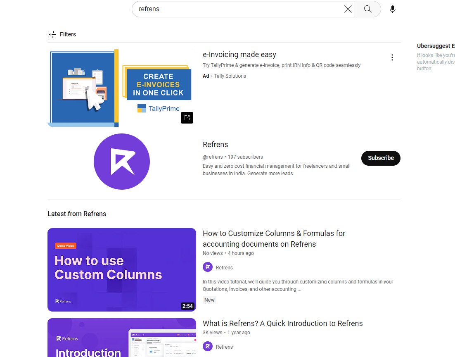
Task: Click the 2:54 duration badge on the thumbnail
Action: [187, 306]
